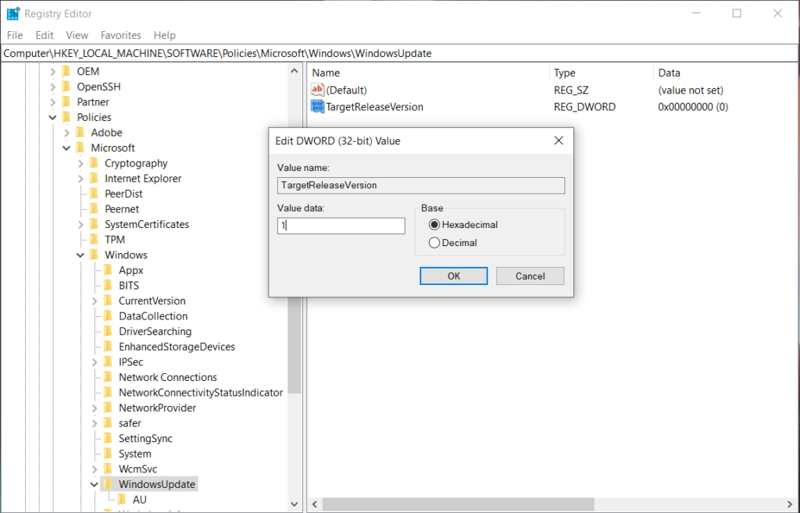Select the Hexadecimal base radio button
Screen dimensions: 800x513
[x=434, y=225]
